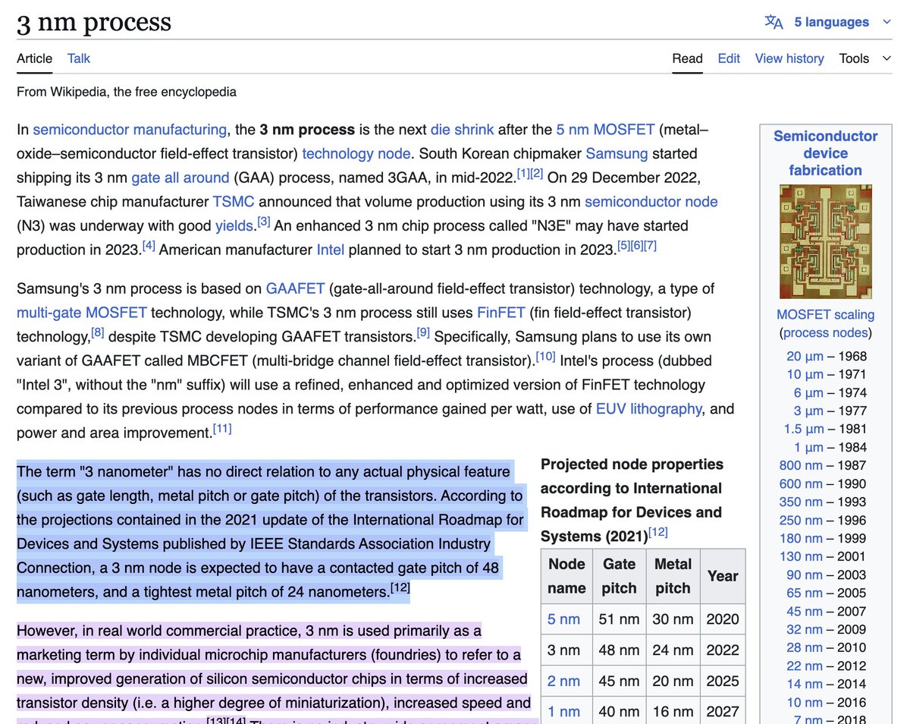
Task: Open the 10 µm sidebar link
Action: 805,374
